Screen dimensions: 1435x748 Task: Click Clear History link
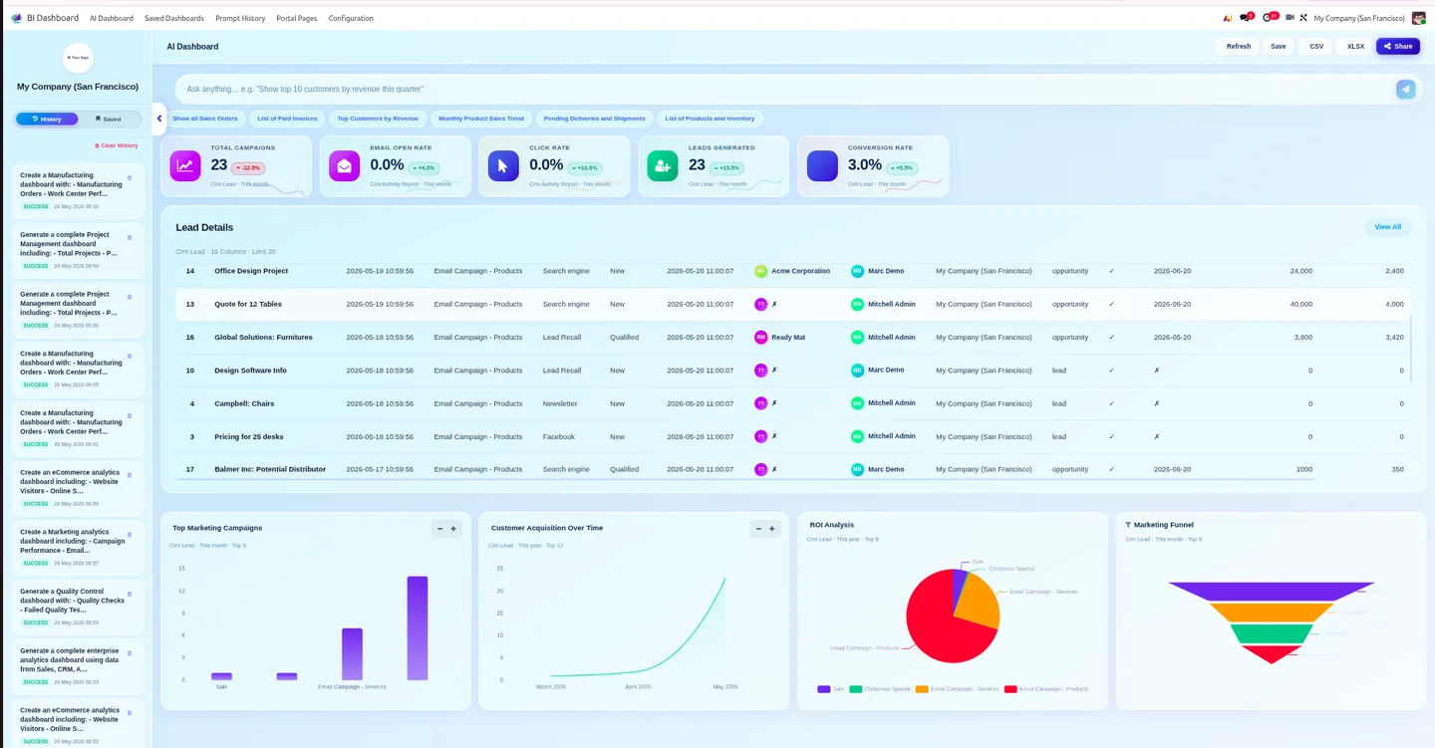click(x=117, y=145)
